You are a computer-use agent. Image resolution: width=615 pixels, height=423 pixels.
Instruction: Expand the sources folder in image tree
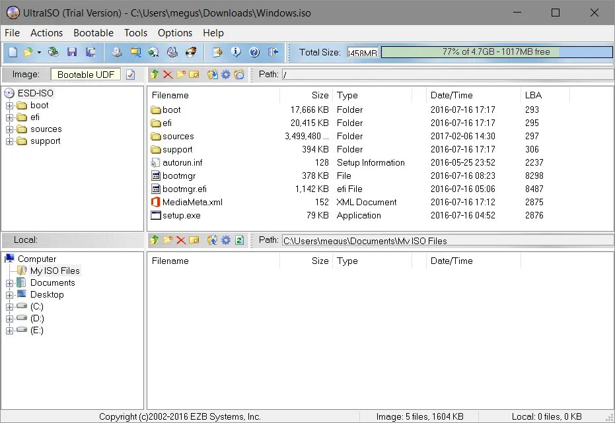click(10, 129)
